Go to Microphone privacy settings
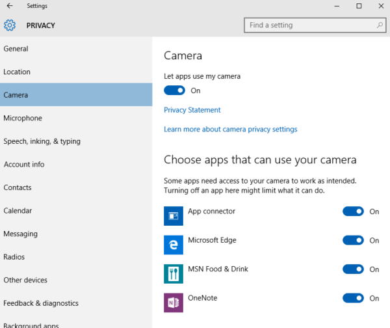 tap(76, 118)
